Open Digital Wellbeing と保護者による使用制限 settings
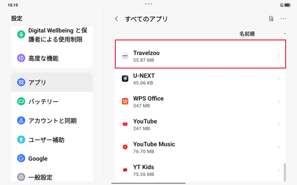Viewport: 297px width, 185px height. pos(52,35)
